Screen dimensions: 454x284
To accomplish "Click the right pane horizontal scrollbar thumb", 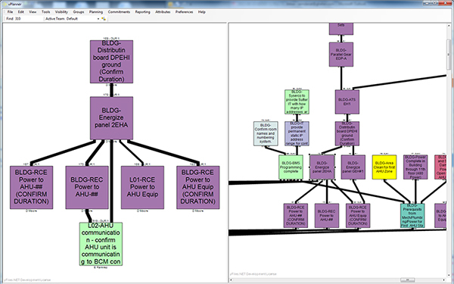I will [x=409, y=280].
